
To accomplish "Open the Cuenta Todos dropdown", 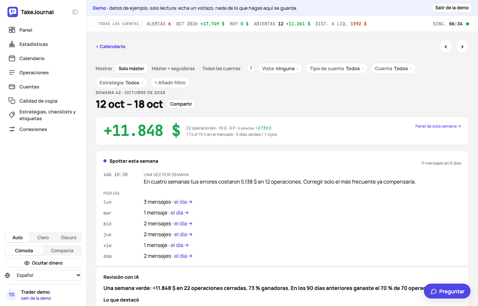I will click(x=393, y=68).
